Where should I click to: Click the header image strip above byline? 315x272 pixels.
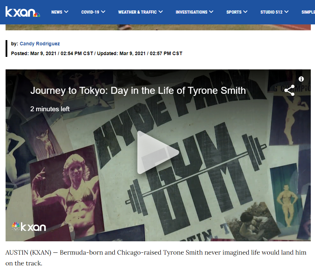click(158, 27)
